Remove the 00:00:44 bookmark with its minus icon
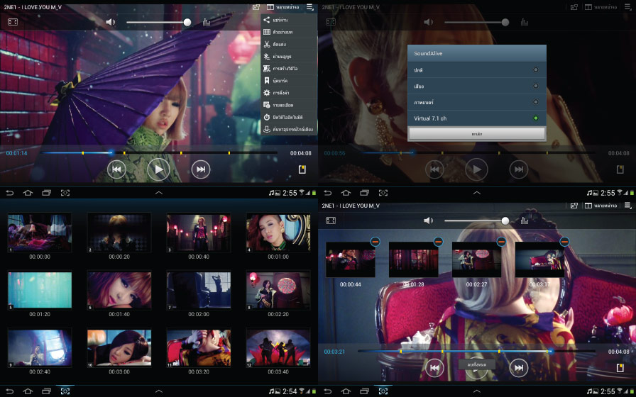This screenshot has width=636, height=397. (x=375, y=242)
